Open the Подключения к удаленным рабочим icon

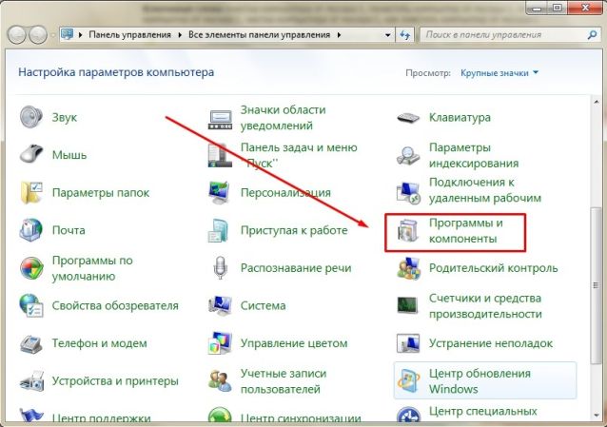click(x=408, y=192)
